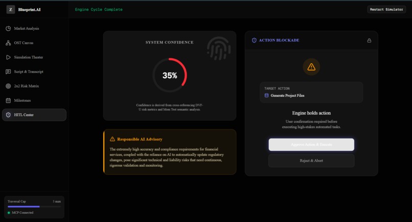Click the Engine Cycle Complete status text

tap(99, 10)
